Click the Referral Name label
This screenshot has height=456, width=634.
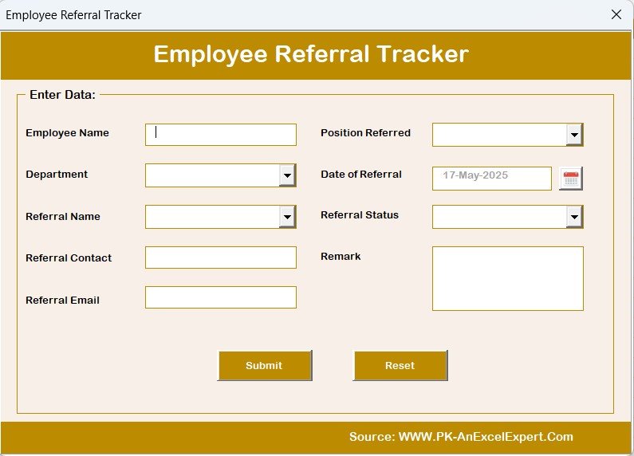pos(63,216)
